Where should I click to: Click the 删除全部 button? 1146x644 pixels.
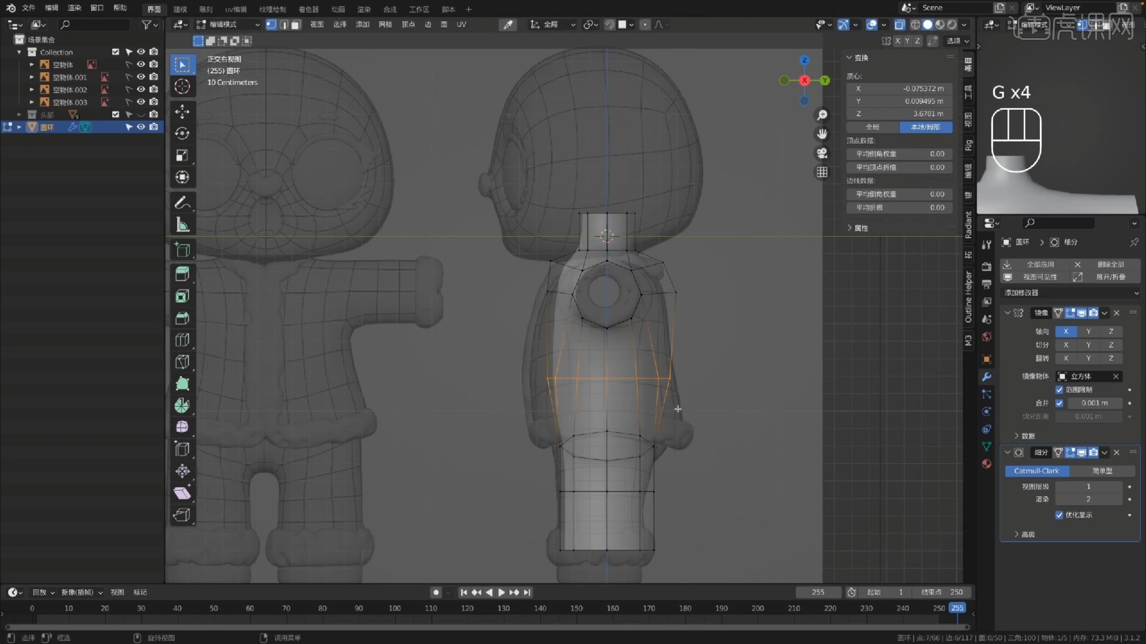(1105, 264)
